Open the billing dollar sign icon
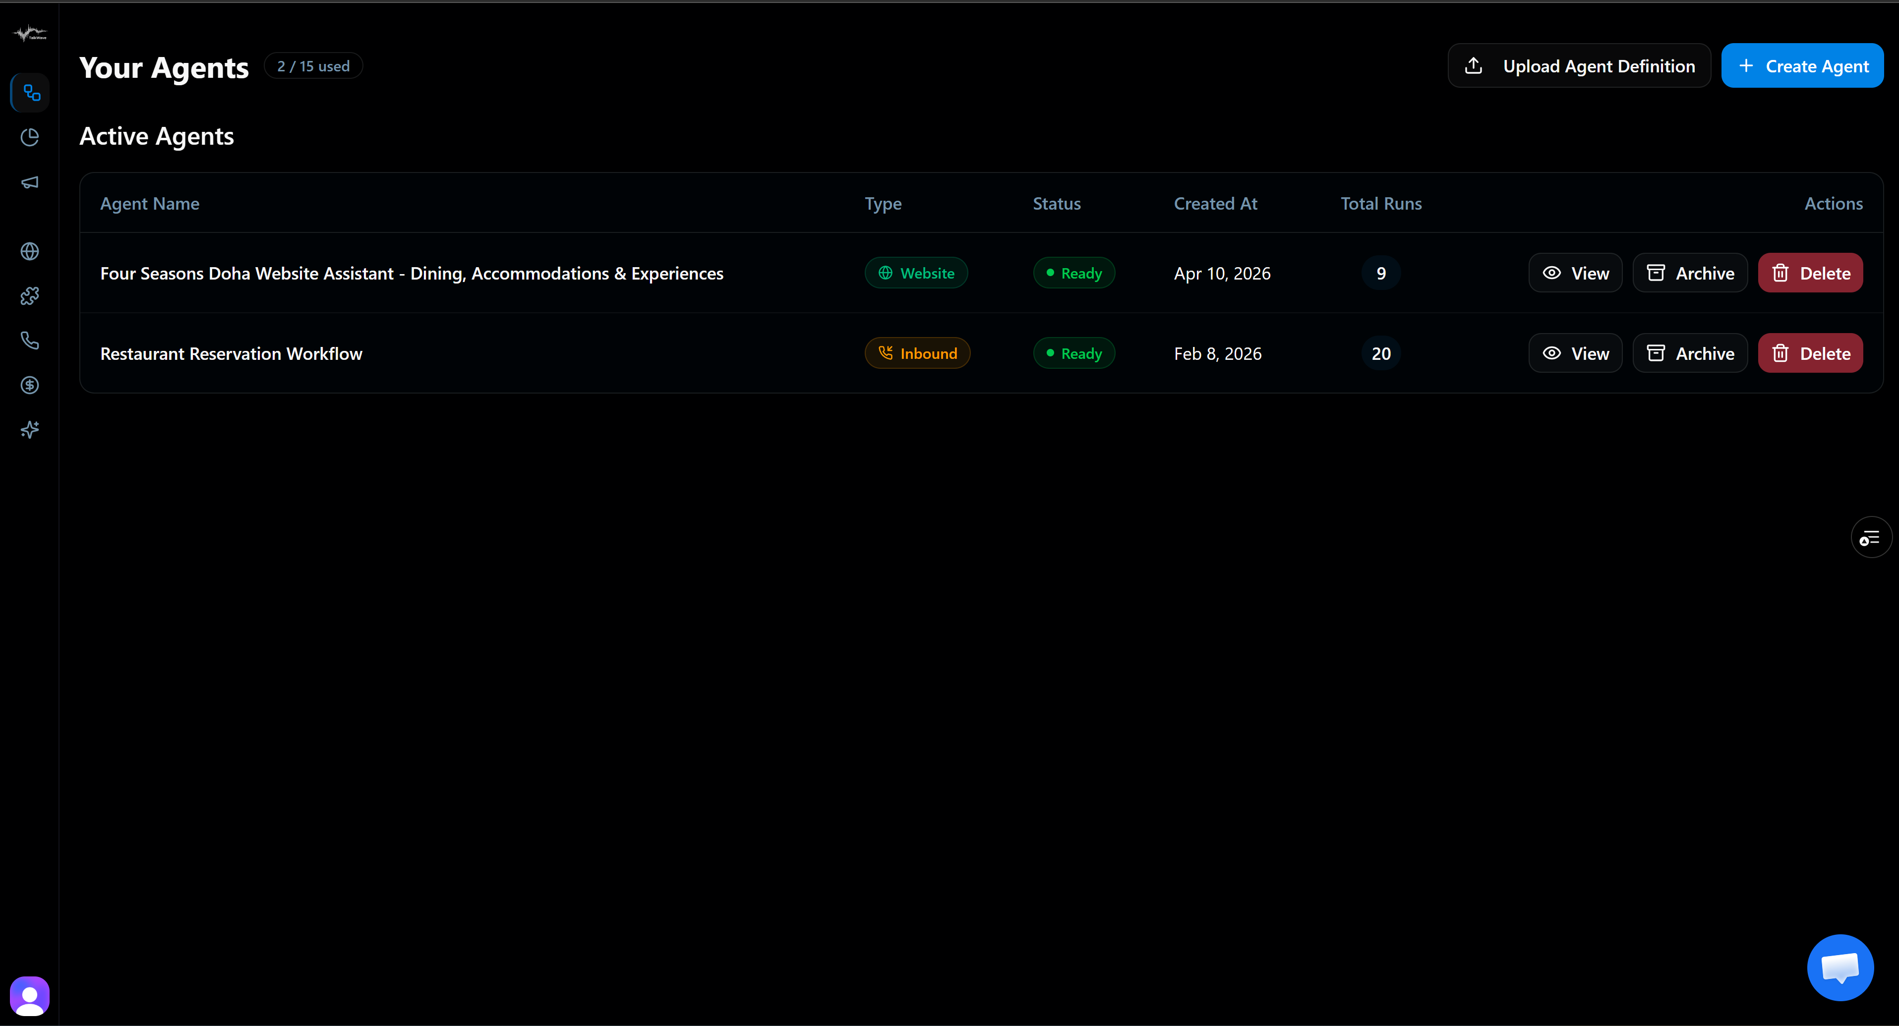1899x1026 pixels. [30, 385]
